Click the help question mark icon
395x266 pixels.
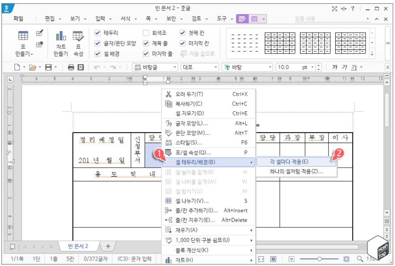(353, 9)
